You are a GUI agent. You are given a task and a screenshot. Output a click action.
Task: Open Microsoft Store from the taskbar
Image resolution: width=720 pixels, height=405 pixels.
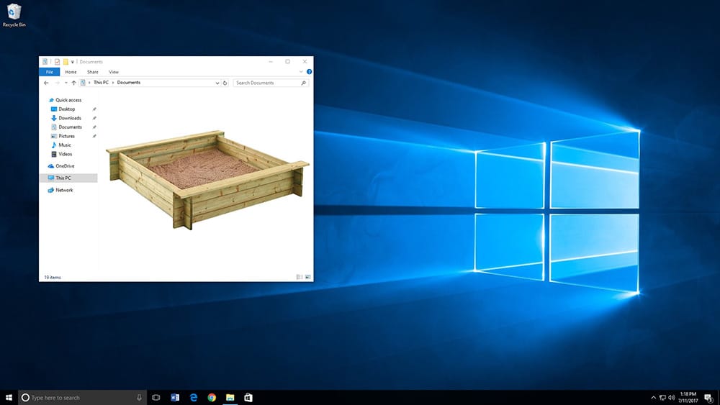point(248,398)
